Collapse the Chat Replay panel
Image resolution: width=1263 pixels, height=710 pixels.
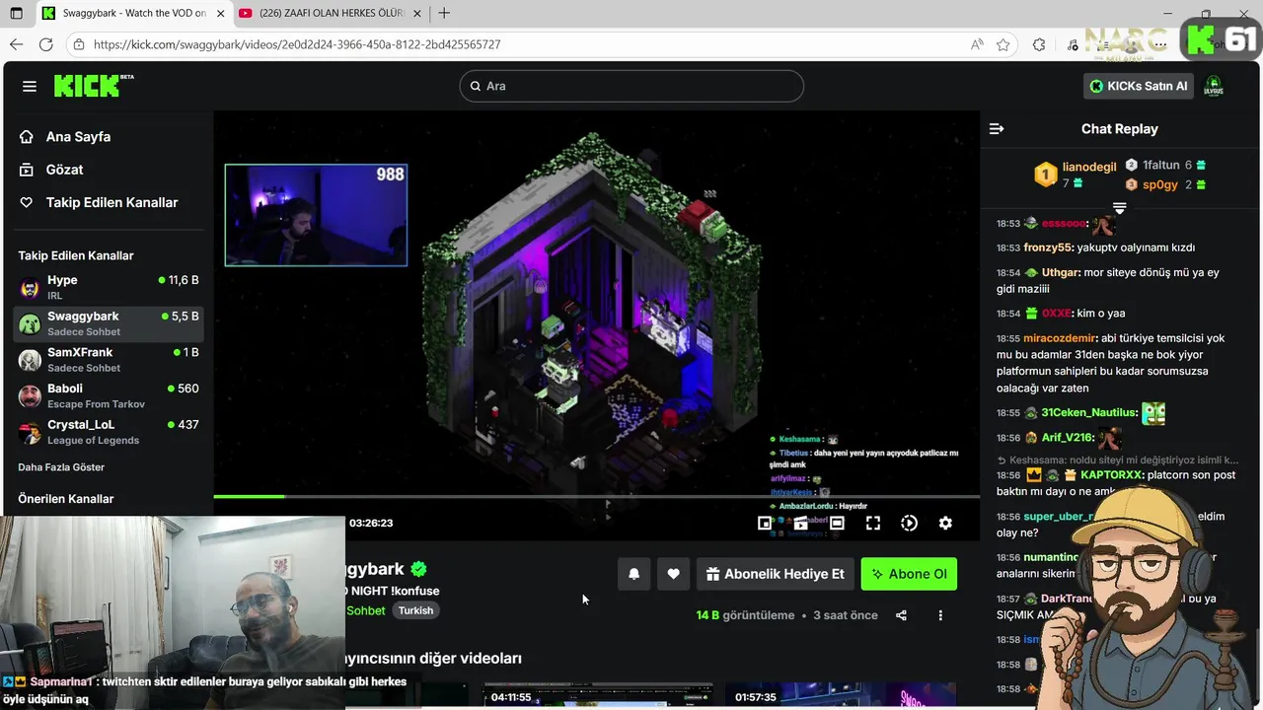click(x=997, y=129)
